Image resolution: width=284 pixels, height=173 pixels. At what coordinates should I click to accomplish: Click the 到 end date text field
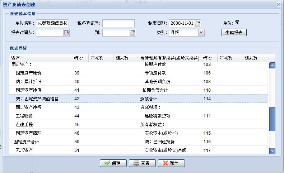coord(116,33)
